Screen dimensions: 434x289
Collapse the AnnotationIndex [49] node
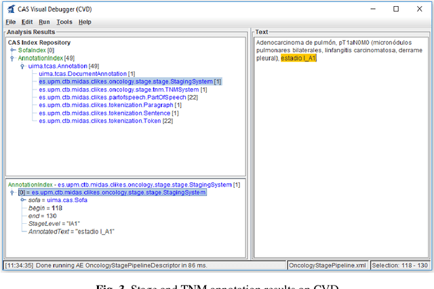12,58
